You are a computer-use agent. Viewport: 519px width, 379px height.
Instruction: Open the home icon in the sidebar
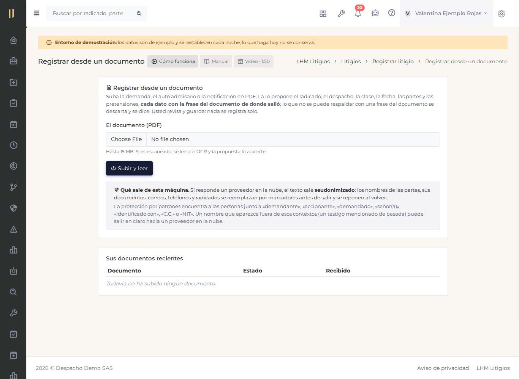click(13, 40)
